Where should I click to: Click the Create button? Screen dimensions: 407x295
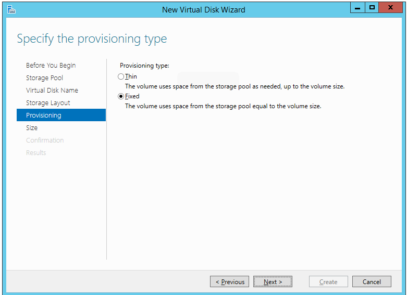tap(328, 281)
